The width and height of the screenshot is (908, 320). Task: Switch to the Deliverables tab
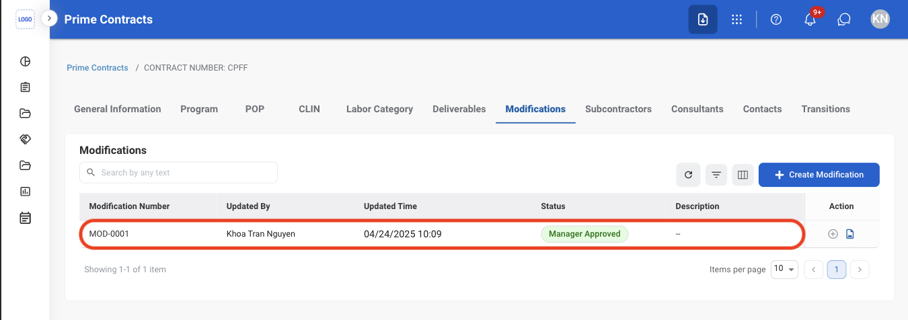tap(459, 109)
